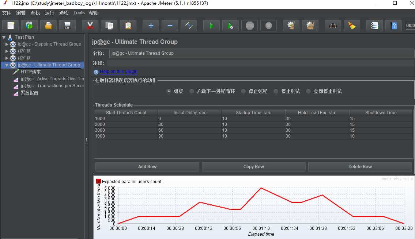Viewport: 415px width, 239px height.
Task: Click the 注释 comments input field
Action: [x=261, y=63]
